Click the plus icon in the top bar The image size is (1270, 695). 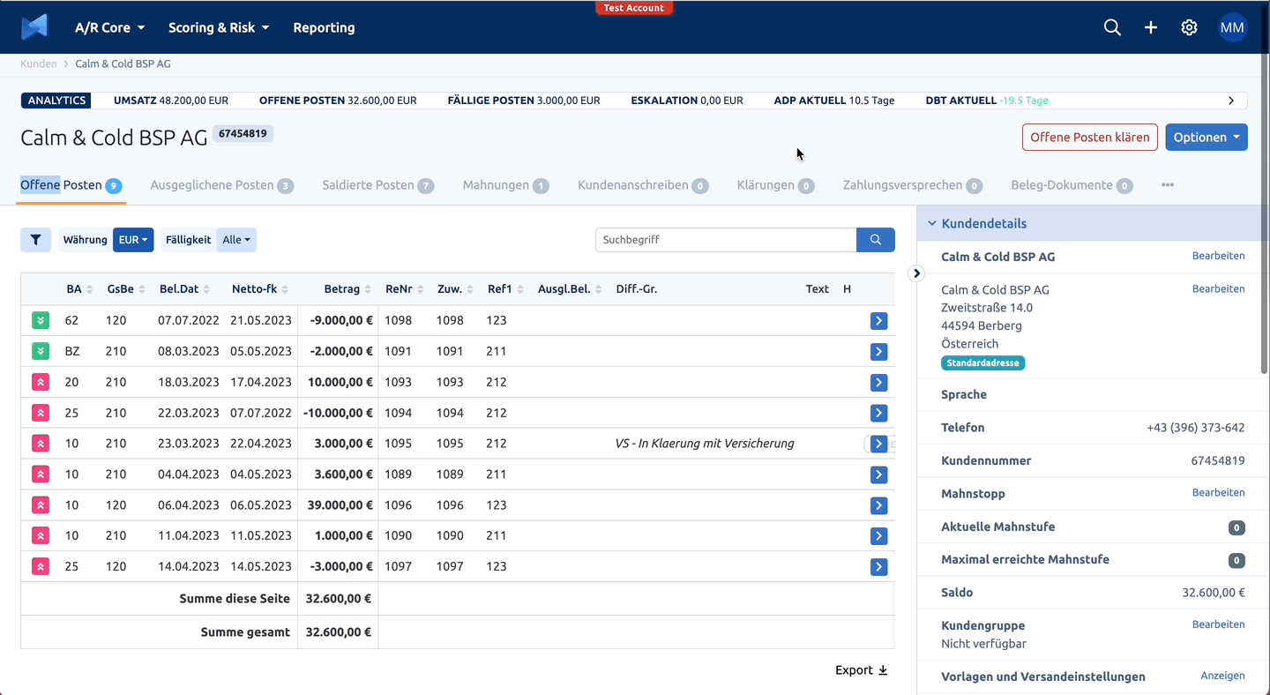[1151, 27]
